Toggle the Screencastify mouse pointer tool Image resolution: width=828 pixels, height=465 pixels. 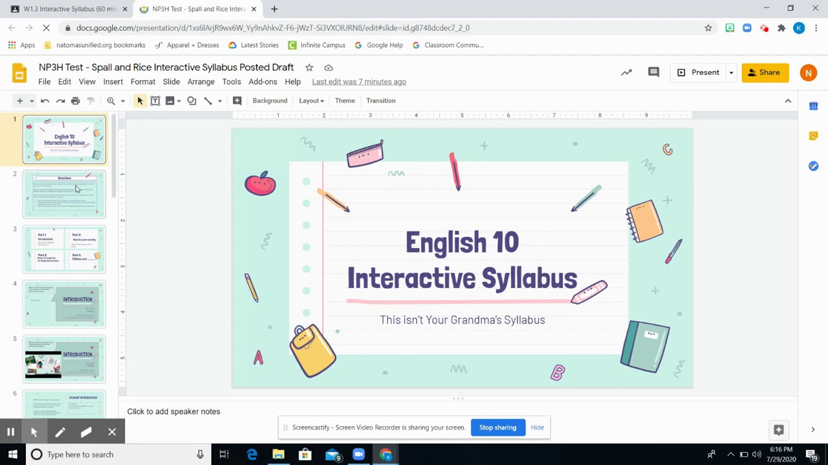coord(34,432)
